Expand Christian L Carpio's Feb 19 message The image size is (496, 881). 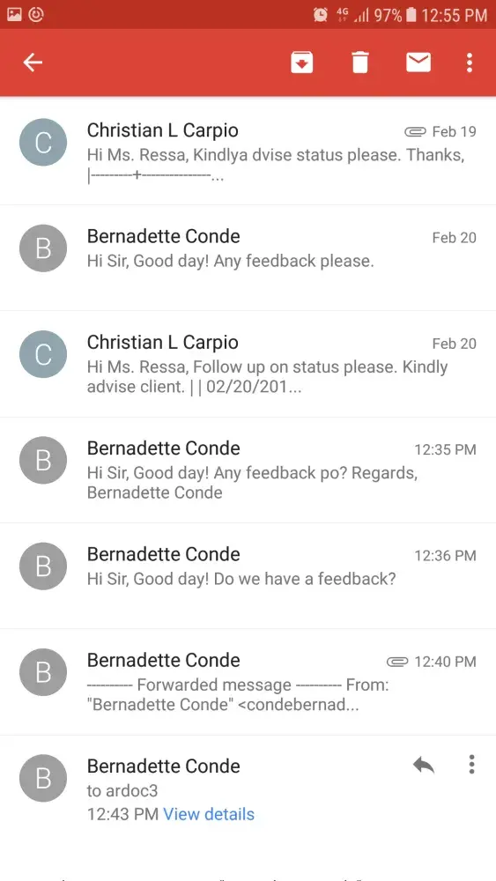click(248, 152)
